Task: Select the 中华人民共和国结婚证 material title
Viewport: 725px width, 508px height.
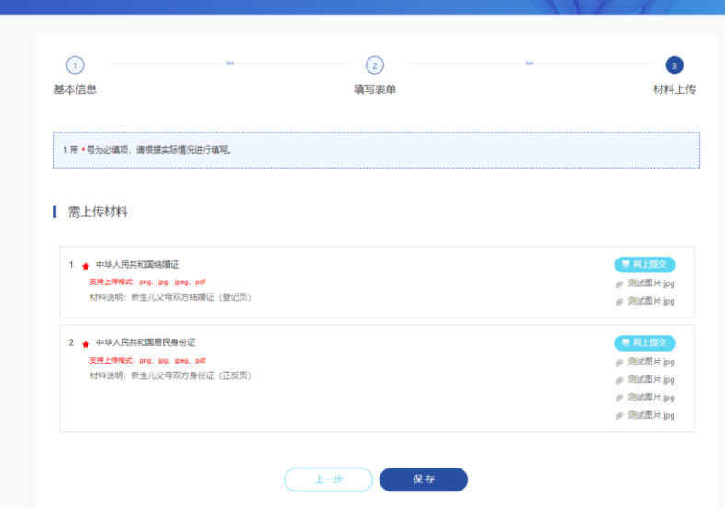Action: coord(137,265)
